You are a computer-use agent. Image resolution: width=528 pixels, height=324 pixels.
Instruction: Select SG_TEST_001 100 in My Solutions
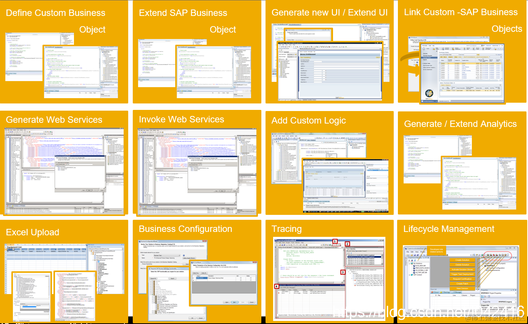(421, 272)
